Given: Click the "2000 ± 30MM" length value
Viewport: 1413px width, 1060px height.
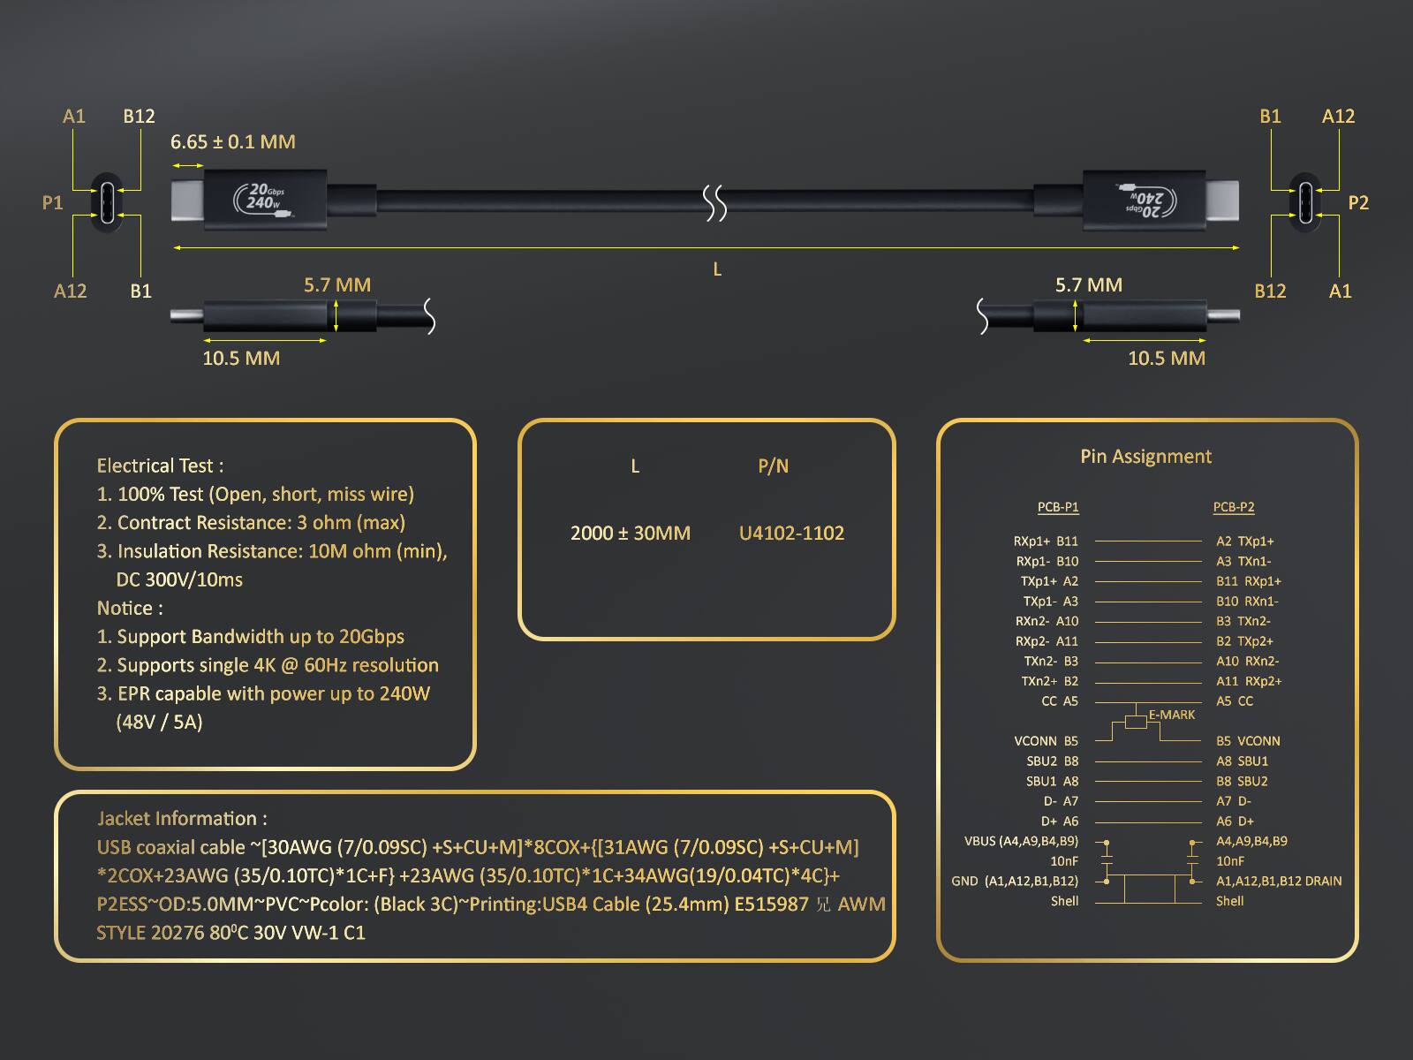Looking at the screenshot, I should coord(631,533).
